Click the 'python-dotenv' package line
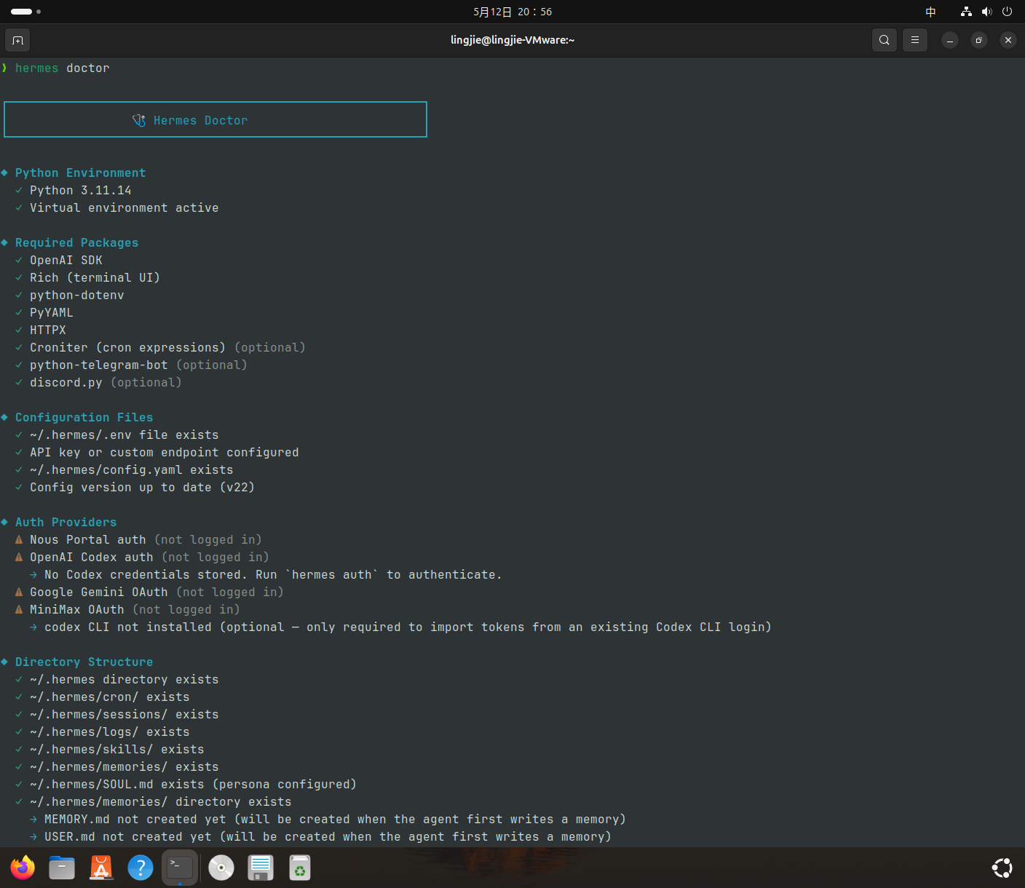Screen dimensions: 1025x888 [76, 296]
